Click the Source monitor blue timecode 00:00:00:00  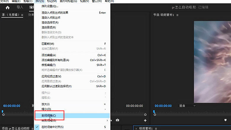(12, 106)
